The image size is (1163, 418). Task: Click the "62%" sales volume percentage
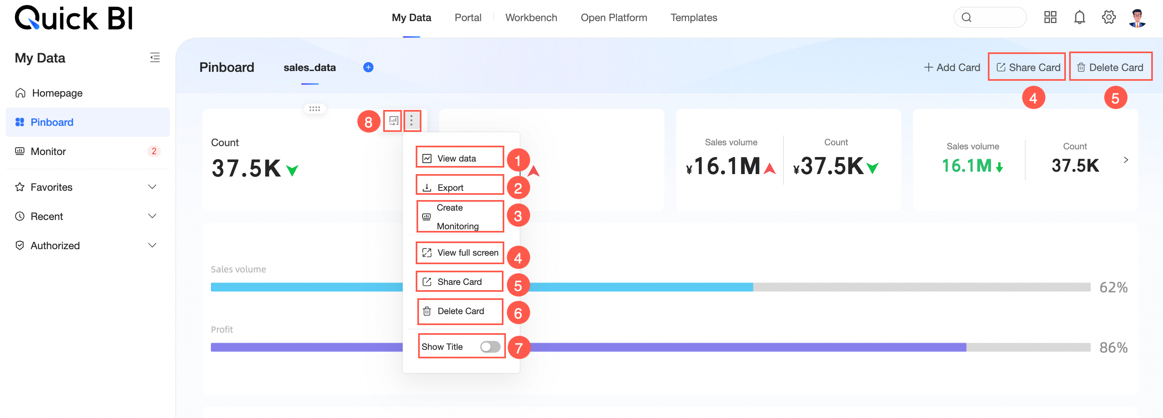coord(1113,287)
